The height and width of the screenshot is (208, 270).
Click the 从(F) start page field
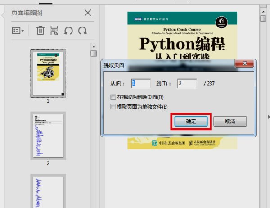[x=141, y=83]
